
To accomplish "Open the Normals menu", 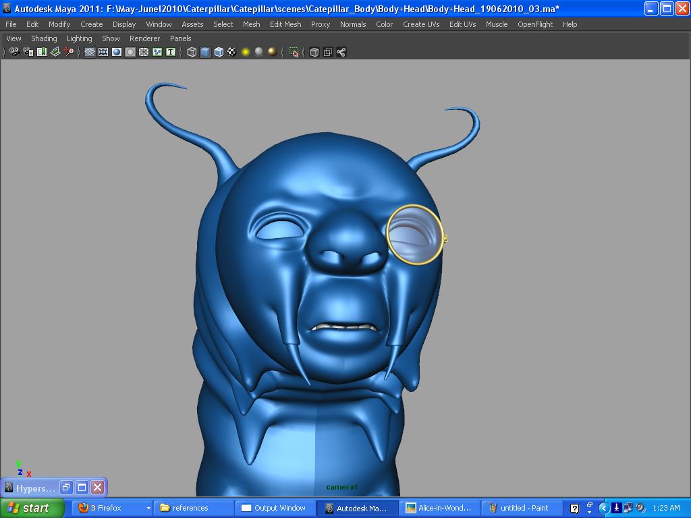I will (353, 24).
